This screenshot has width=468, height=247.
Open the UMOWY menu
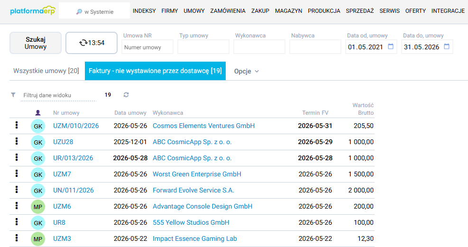click(194, 11)
